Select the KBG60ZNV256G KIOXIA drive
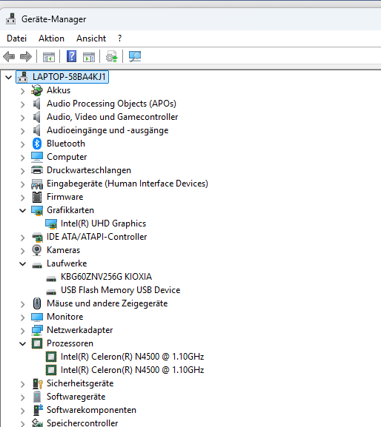381x427 pixels. click(x=106, y=277)
